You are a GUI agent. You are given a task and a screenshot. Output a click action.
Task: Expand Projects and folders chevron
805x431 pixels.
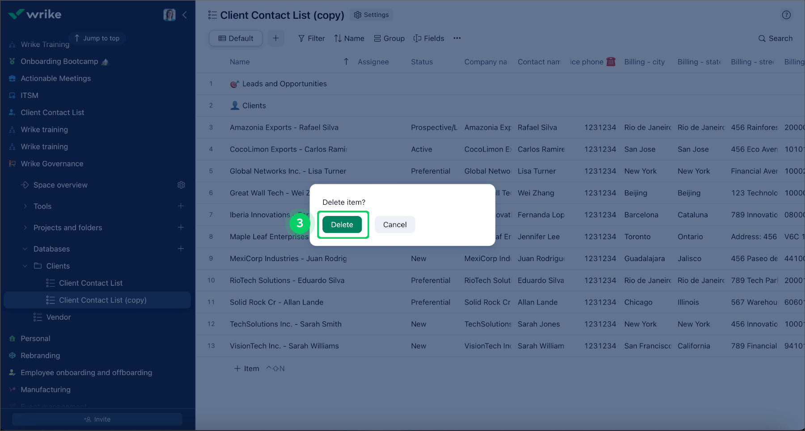pos(25,228)
